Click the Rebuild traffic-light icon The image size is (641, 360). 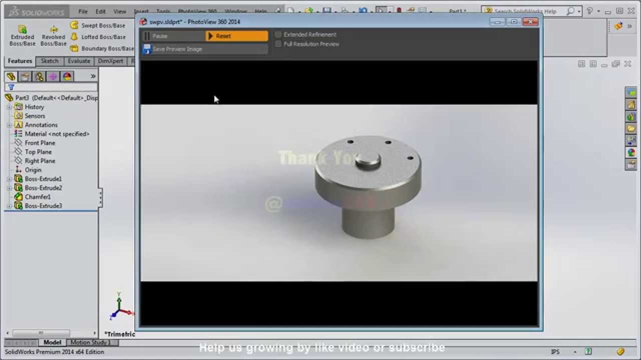[399, 11]
